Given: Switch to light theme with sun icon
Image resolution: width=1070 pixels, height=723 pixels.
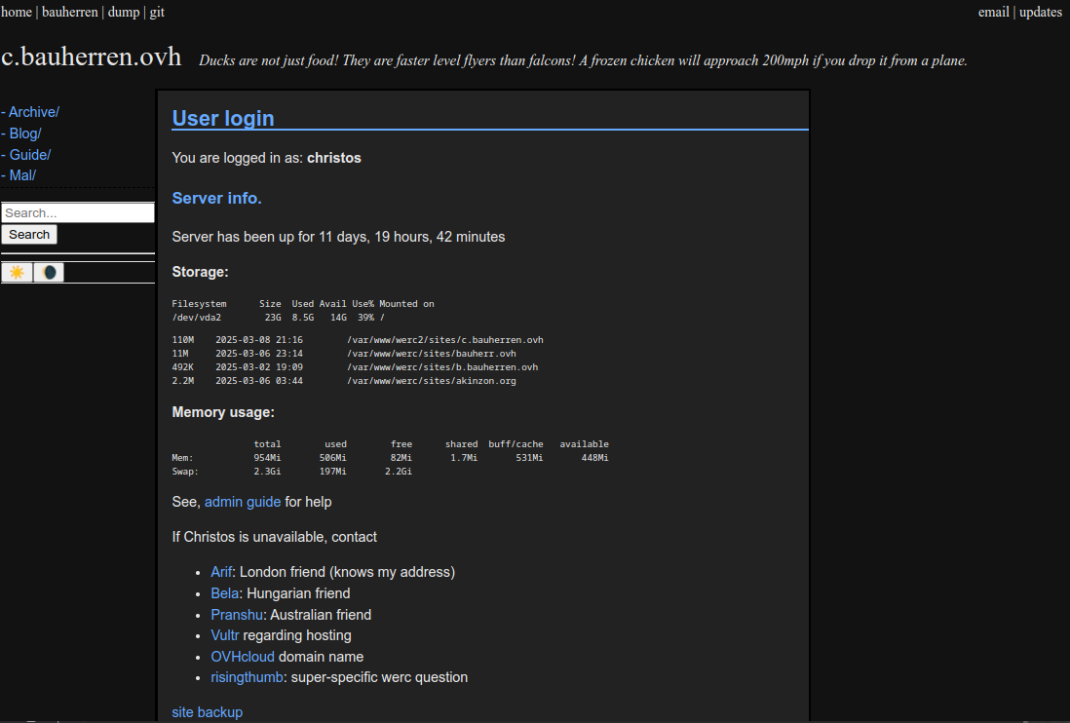Looking at the screenshot, I should [x=17, y=272].
